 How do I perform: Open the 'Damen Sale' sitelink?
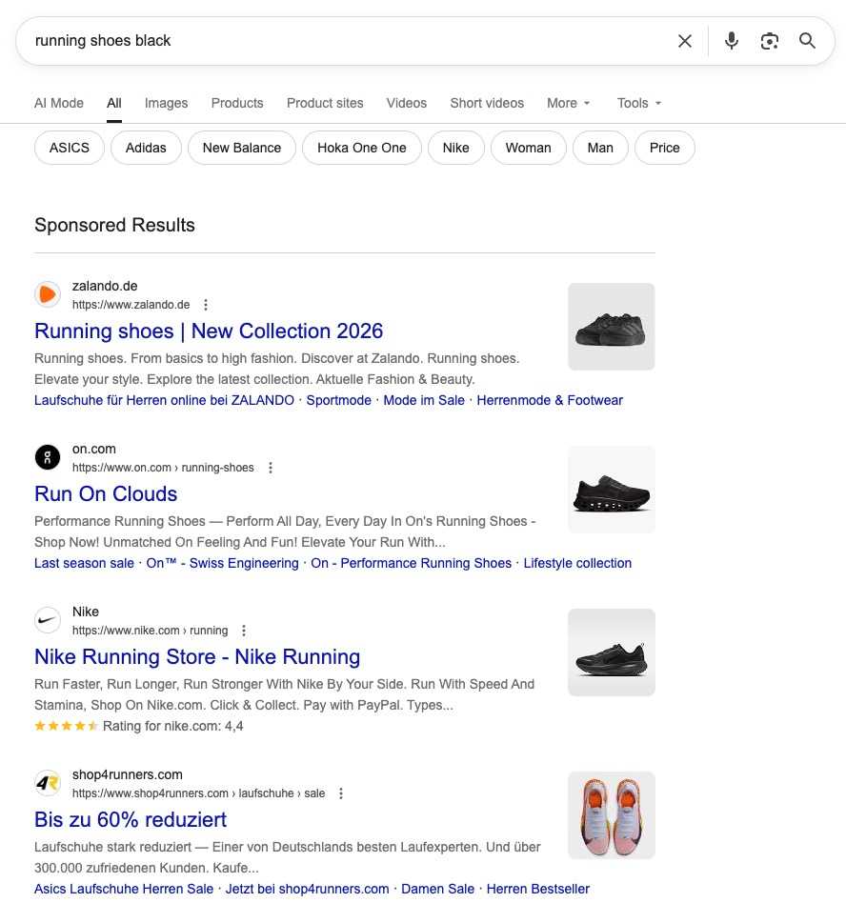437,889
